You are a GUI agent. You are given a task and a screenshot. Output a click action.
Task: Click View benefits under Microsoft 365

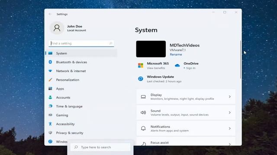[x=156, y=68]
